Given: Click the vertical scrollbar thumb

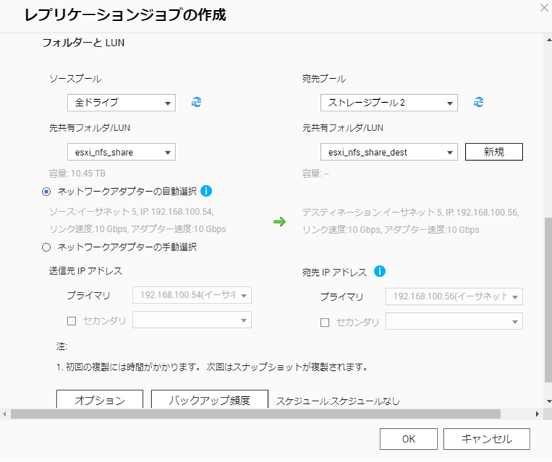Looking at the screenshot, I should point(547,297).
